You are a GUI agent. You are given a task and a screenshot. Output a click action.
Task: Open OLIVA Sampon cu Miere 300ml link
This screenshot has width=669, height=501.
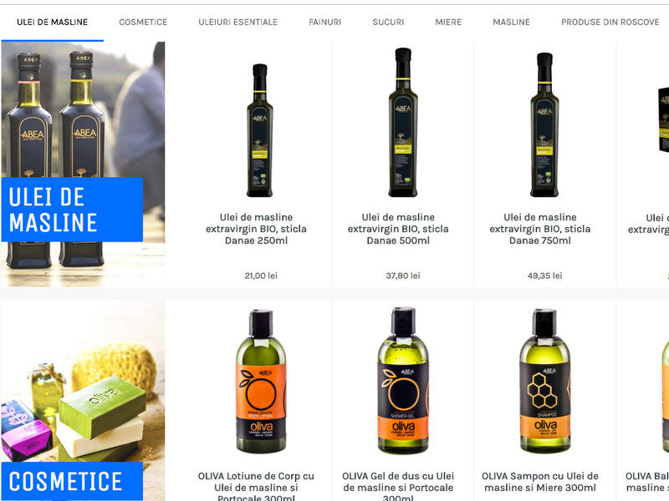coord(539,482)
